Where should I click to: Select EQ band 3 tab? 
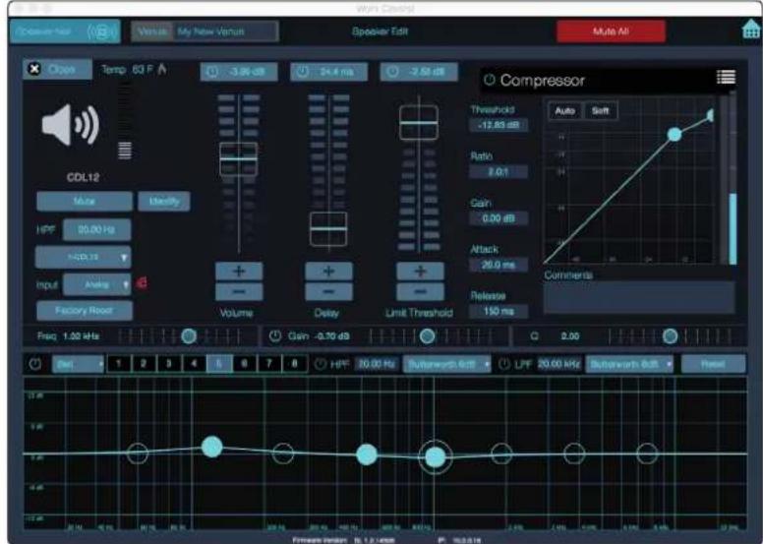169,364
